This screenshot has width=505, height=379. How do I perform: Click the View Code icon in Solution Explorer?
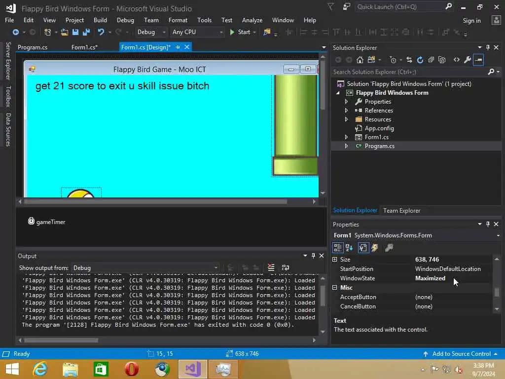click(x=456, y=60)
